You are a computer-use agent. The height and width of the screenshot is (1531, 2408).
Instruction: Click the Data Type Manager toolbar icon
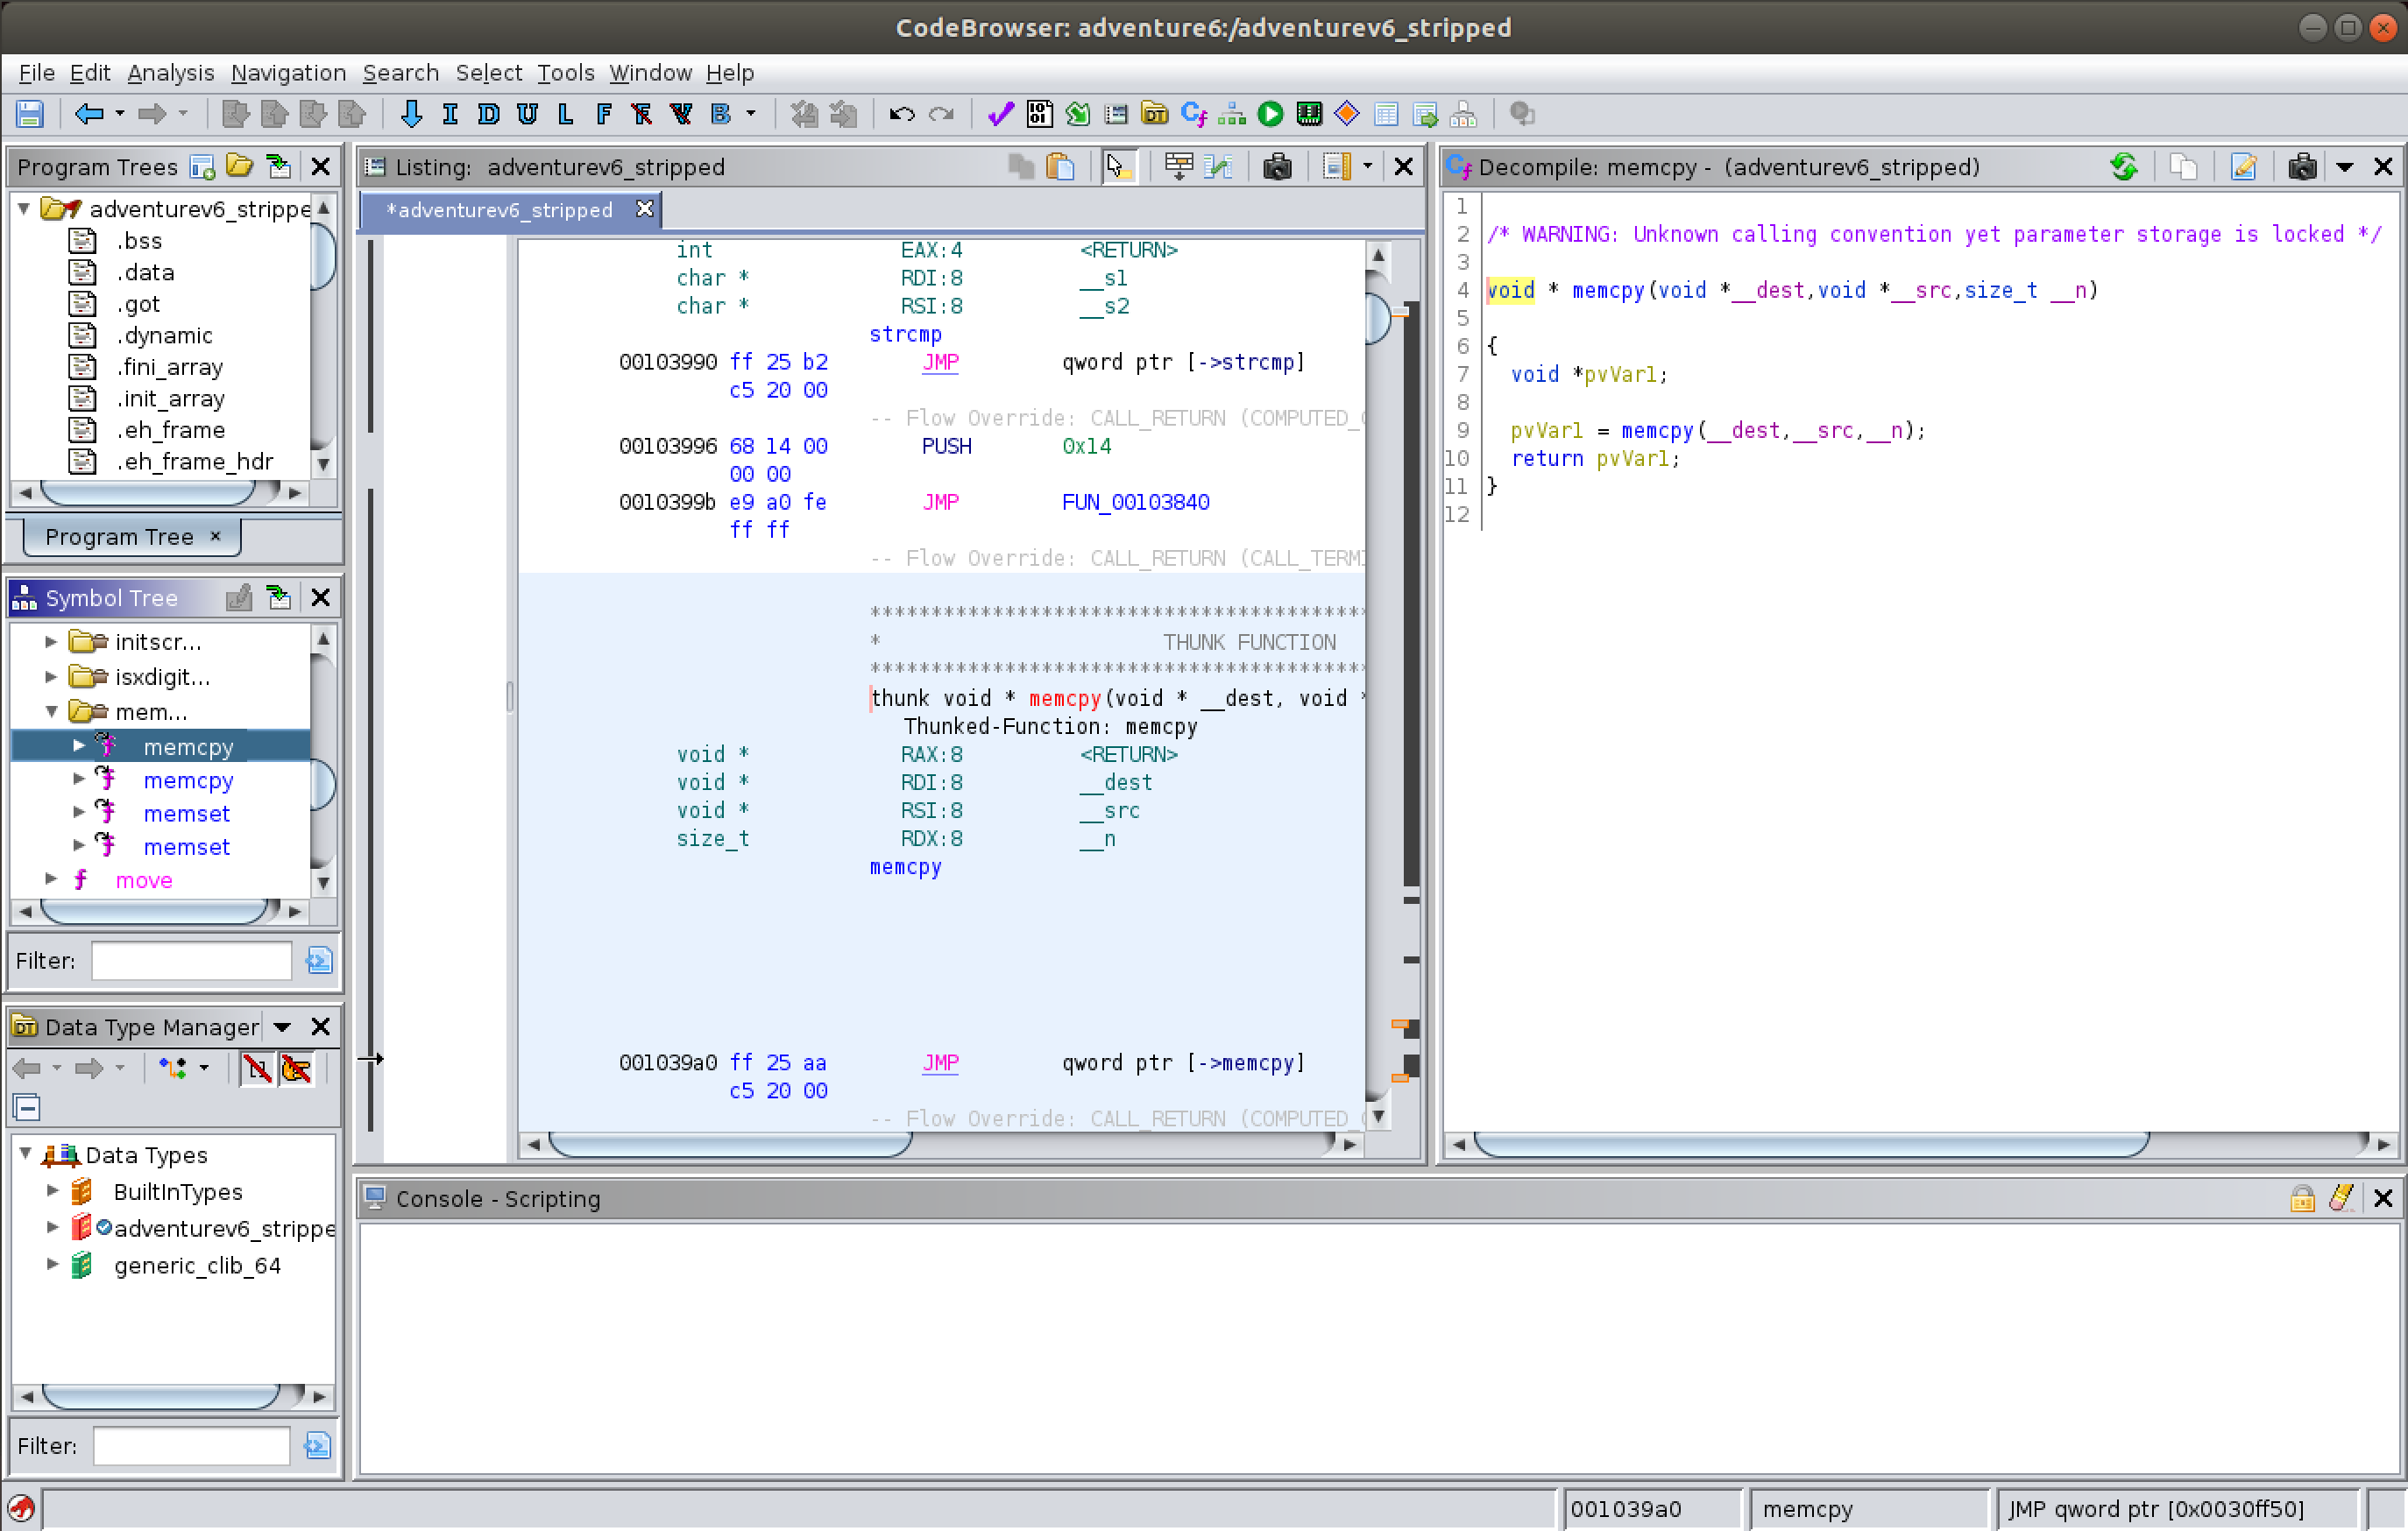coord(1154,114)
